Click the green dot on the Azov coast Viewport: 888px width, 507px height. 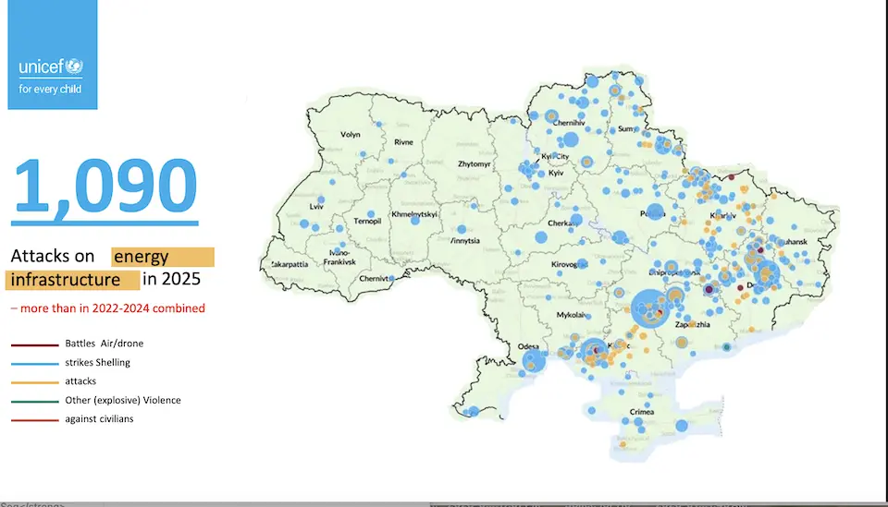click(x=727, y=347)
